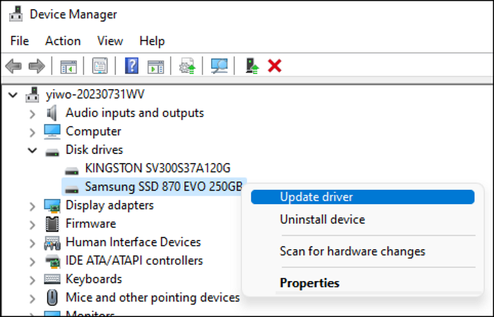Open Properties from the context menu
Image resolution: width=494 pixels, height=317 pixels.
coord(309,283)
